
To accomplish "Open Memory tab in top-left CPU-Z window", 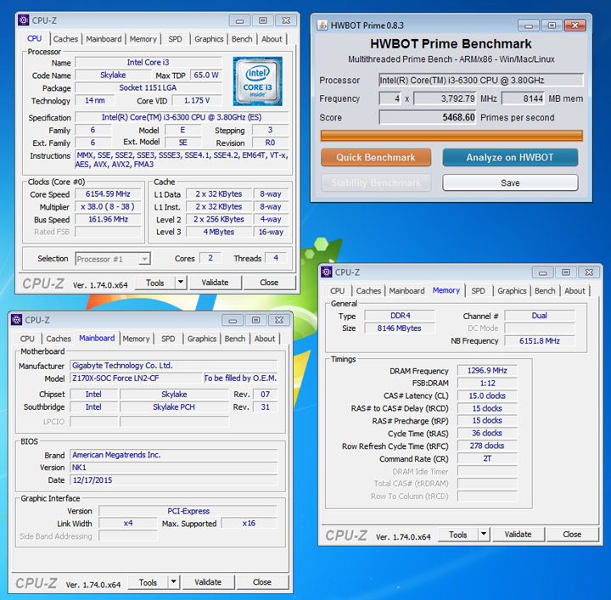I will point(143,39).
